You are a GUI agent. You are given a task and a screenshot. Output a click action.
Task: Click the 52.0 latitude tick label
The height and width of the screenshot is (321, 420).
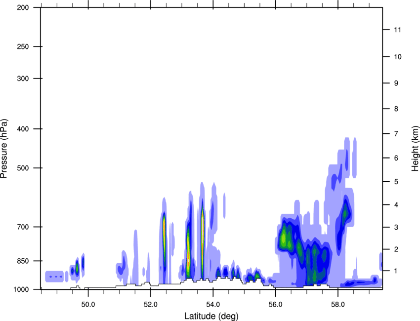click(151, 305)
